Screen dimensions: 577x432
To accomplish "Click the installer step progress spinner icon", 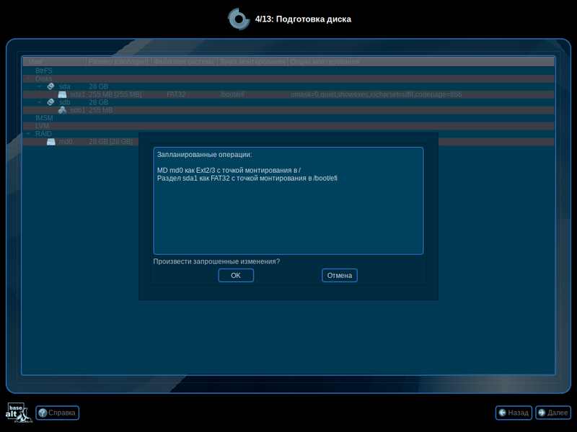I will [239, 19].
